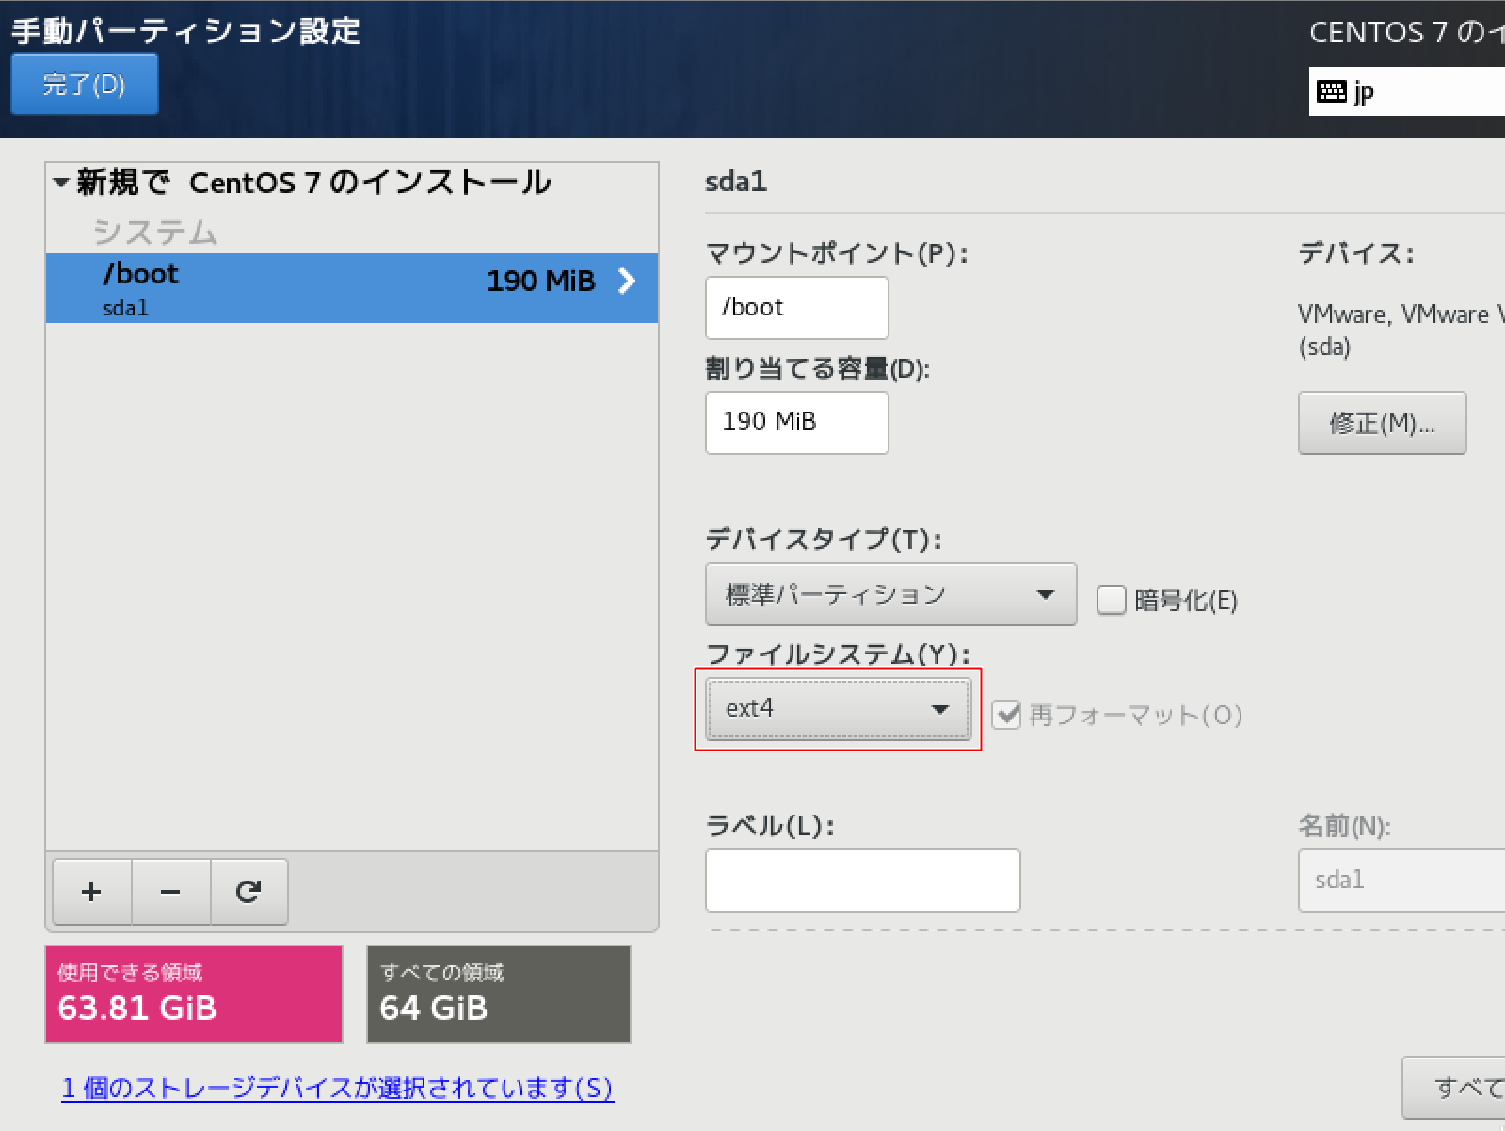Click the 190 MiB size in /boot row
Viewport: 1505px width, 1131px height.
(541, 281)
